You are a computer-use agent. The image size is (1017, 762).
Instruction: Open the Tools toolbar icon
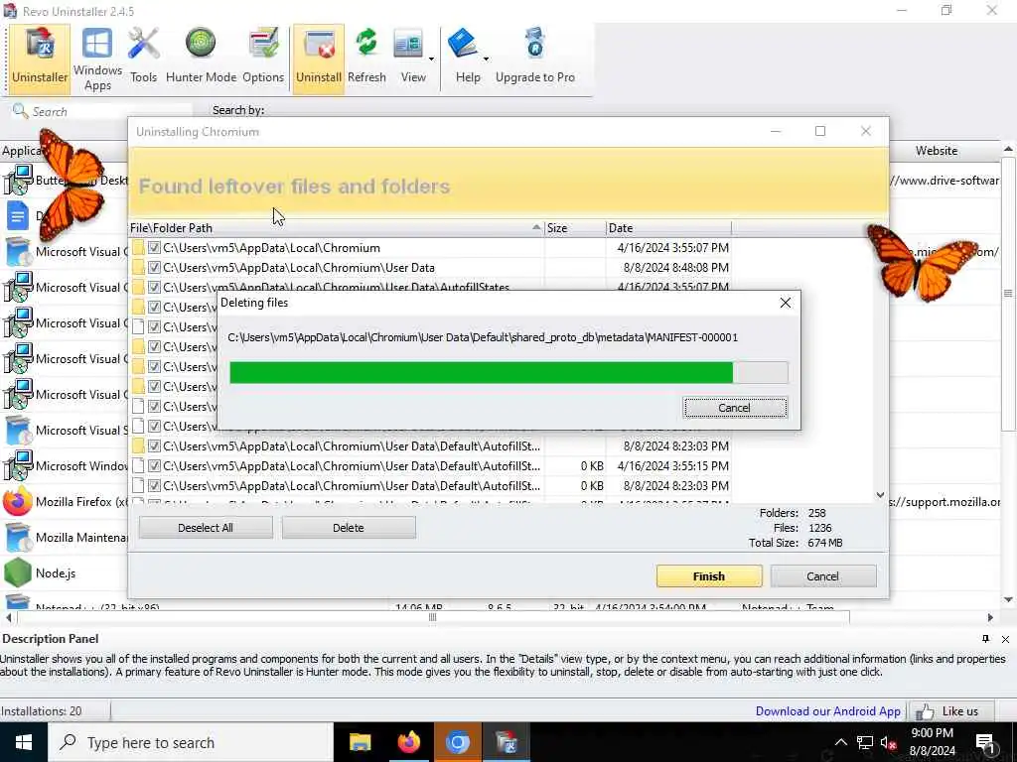(x=143, y=57)
